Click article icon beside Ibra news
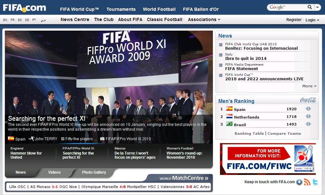This screenshot has height=195, width=325. (x=221, y=55)
